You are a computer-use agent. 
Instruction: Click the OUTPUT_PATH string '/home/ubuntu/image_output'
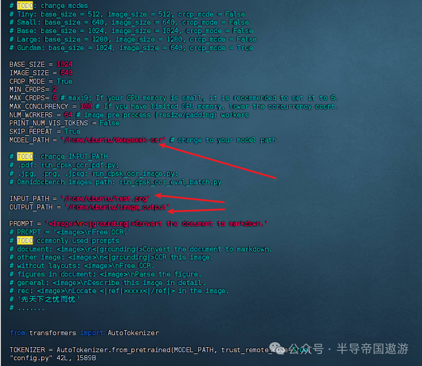[x=117, y=207]
